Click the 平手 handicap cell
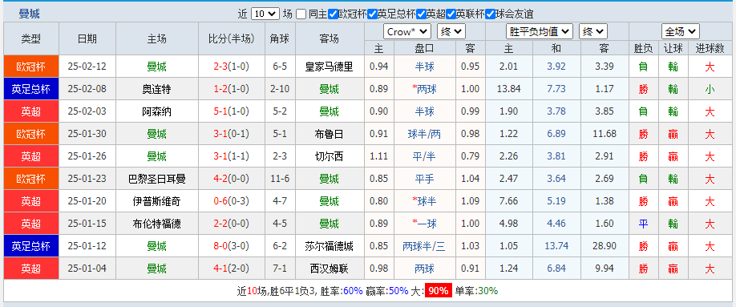 pyautogui.click(x=424, y=179)
